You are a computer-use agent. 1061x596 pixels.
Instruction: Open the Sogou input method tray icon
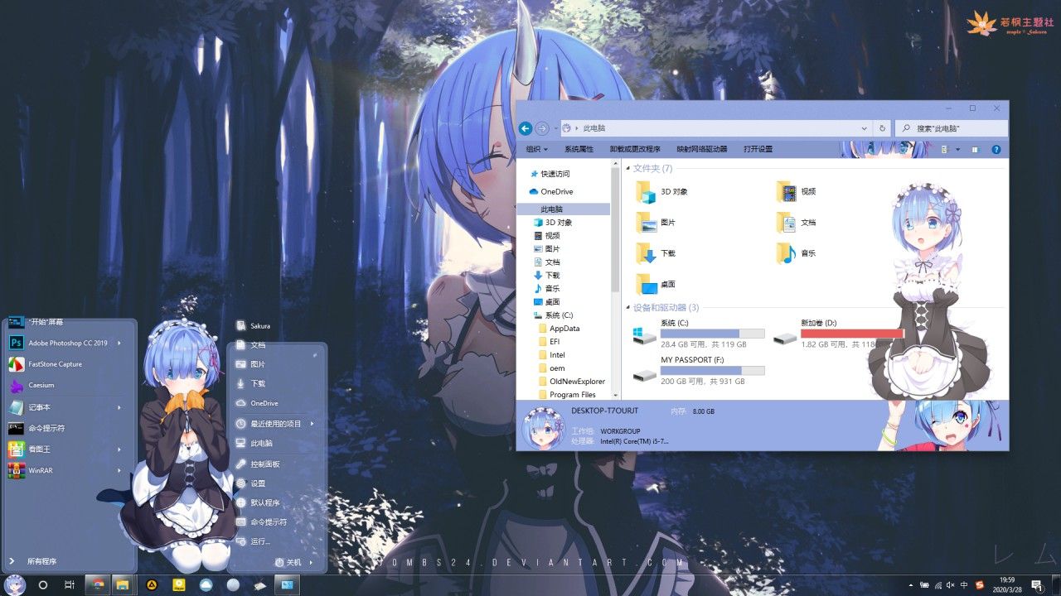(x=979, y=585)
